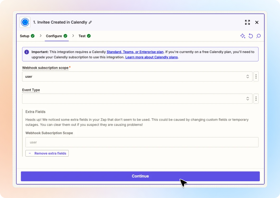Close the Invitee Created step panel
This screenshot has width=280, height=198.
coord(257,22)
